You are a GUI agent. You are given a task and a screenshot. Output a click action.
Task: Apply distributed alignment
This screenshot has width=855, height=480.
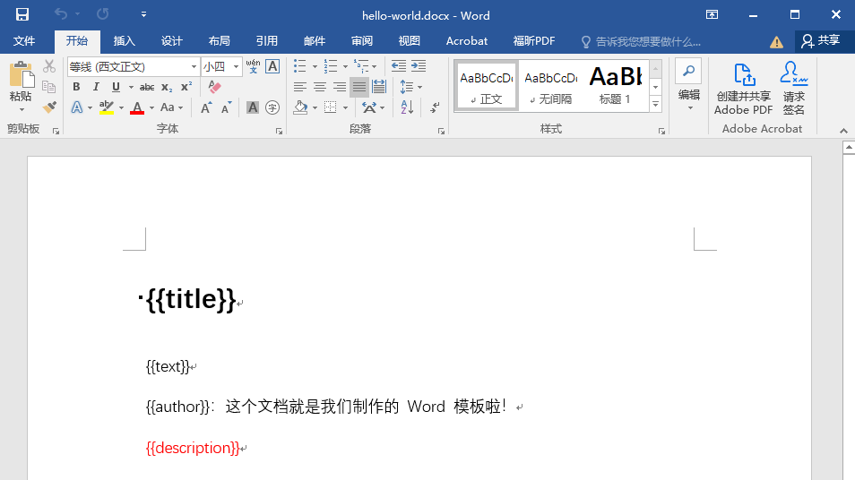coord(379,87)
